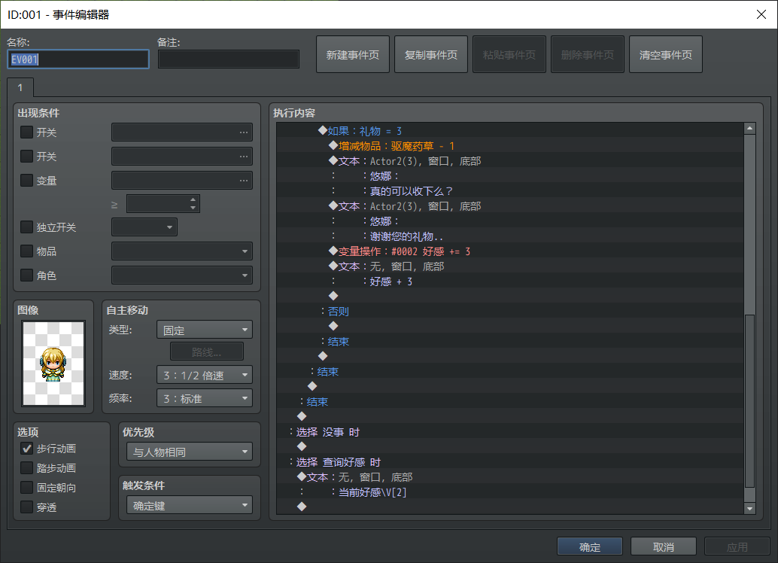The image size is (778, 563).
Task: Select the 选择 没事 时 line
Action: tap(510, 432)
